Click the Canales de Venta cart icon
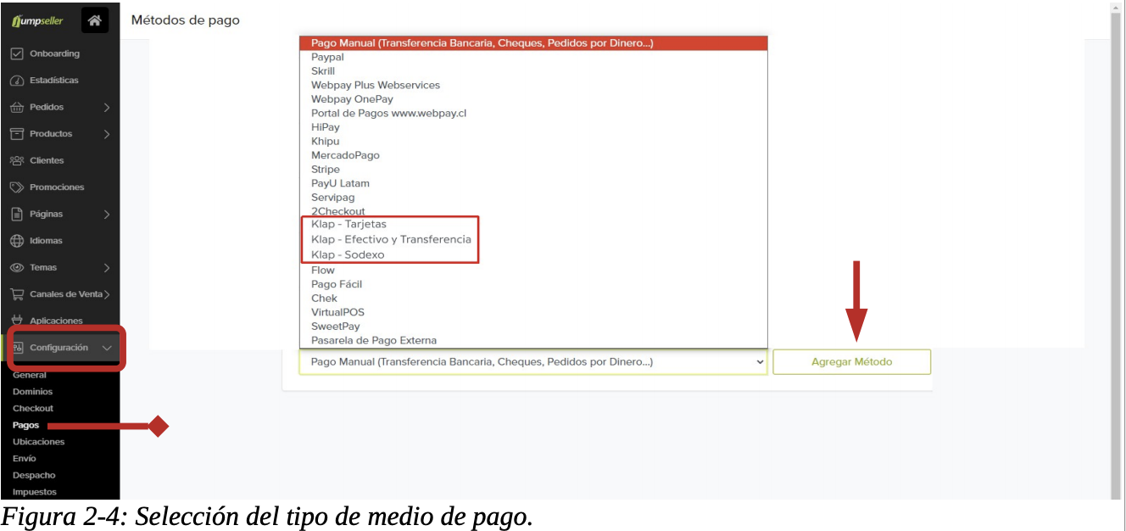This screenshot has height=531, width=1126. (x=17, y=294)
